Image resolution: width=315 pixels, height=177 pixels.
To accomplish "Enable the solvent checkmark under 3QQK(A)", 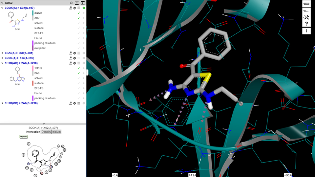I will tap(79, 23).
